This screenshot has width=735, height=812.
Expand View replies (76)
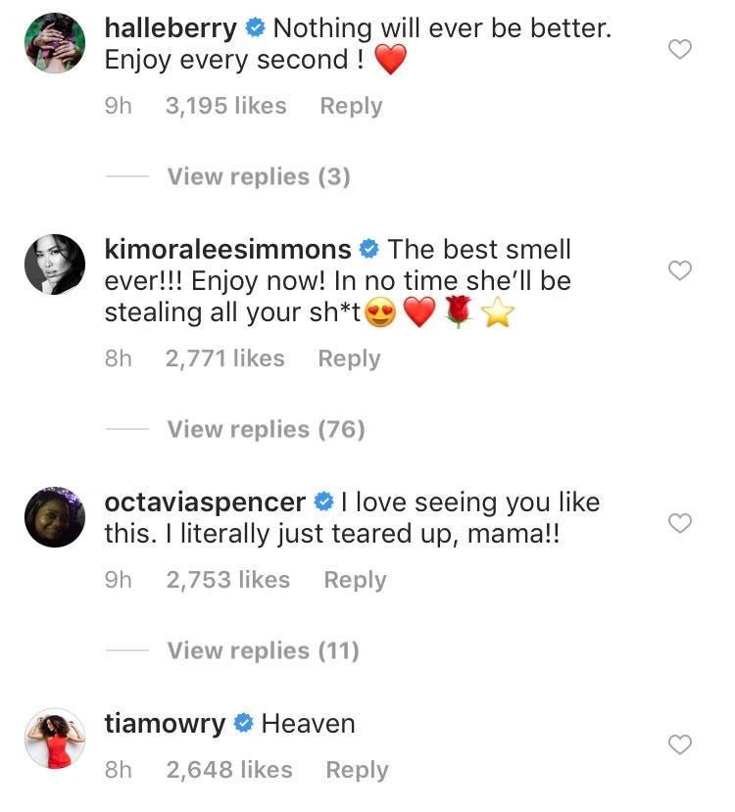point(266,429)
